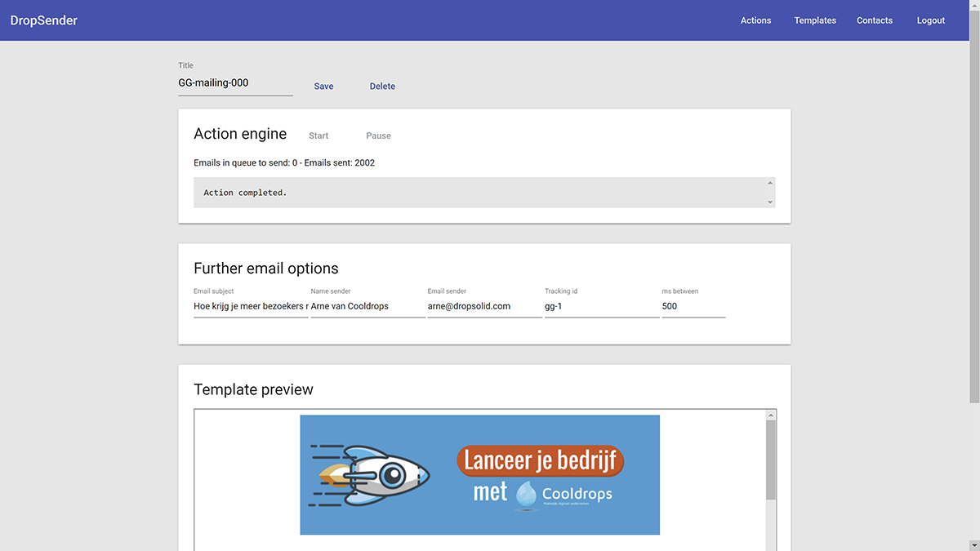The width and height of the screenshot is (980, 551).
Task: Click the template preview scrollbar thumb
Action: [771, 460]
